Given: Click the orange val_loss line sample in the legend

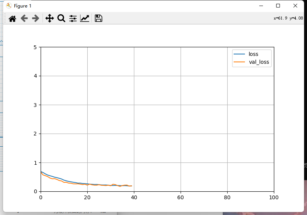Looking at the screenshot, I should (x=239, y=62).
